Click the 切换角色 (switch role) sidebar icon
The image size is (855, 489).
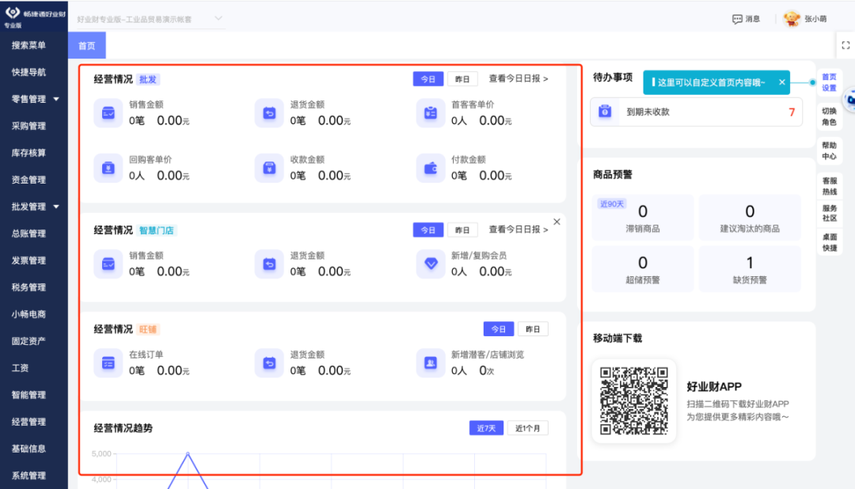coord(828,116)
